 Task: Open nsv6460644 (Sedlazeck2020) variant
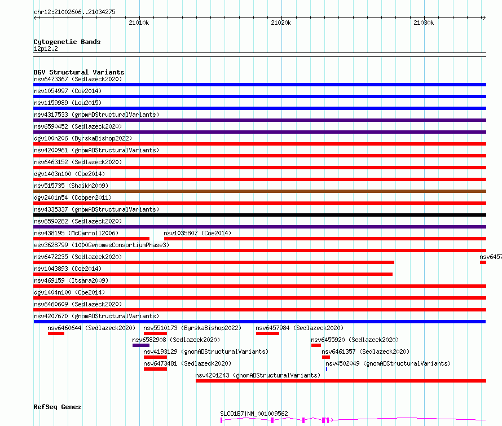pos(91,328)
